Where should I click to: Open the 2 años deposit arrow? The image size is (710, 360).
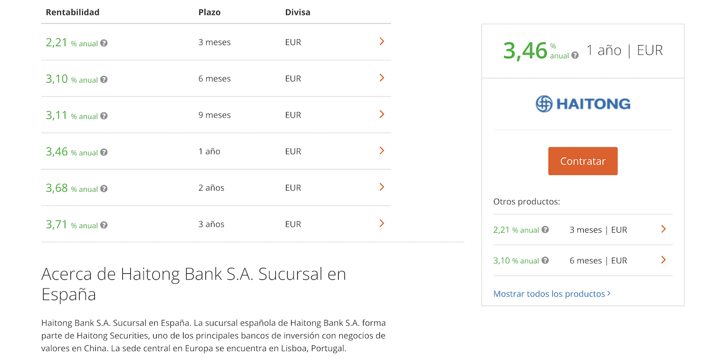tap(382, 188)
